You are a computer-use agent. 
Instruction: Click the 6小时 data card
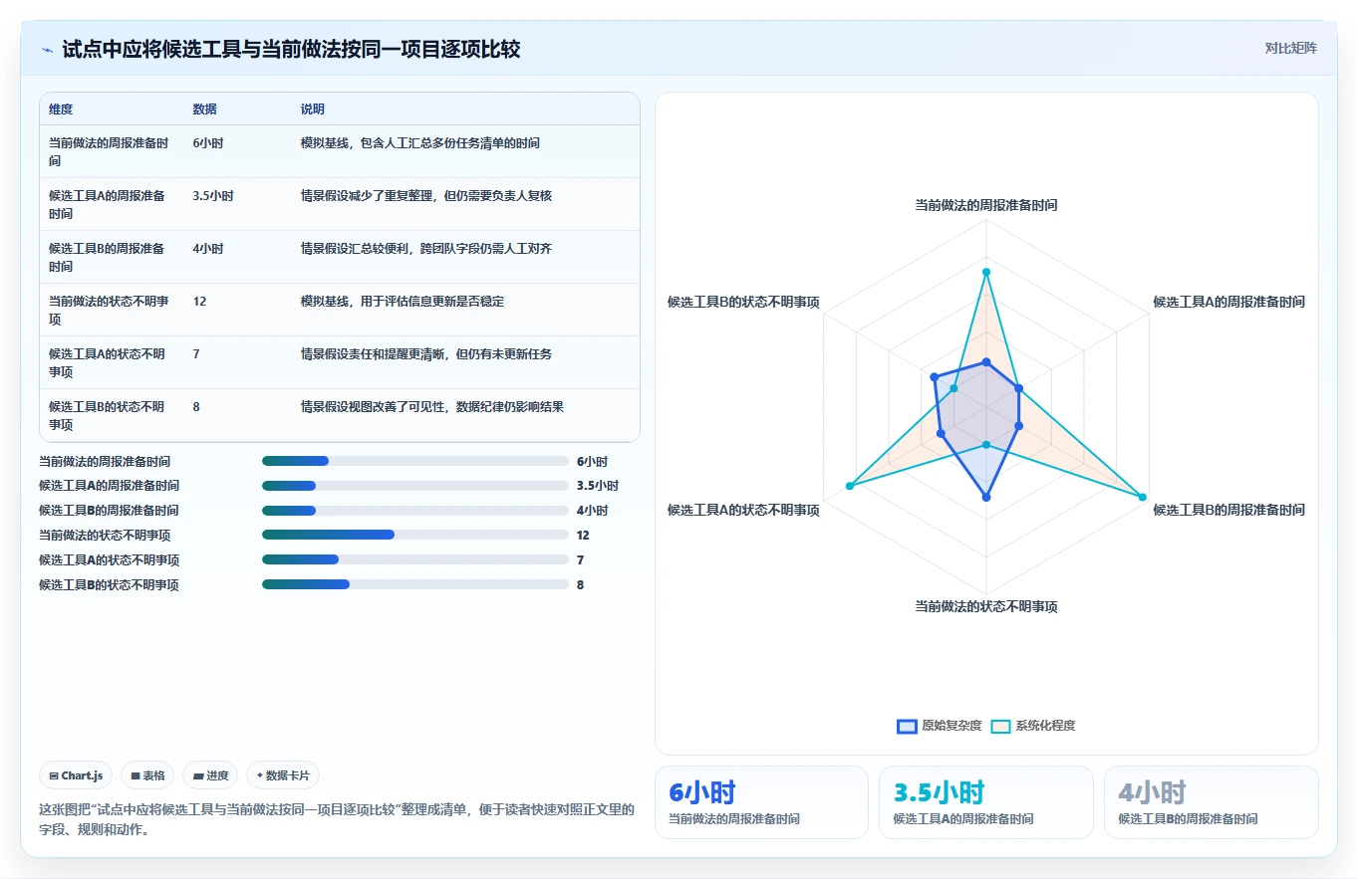pyautogui.click(x=761, y=802)
